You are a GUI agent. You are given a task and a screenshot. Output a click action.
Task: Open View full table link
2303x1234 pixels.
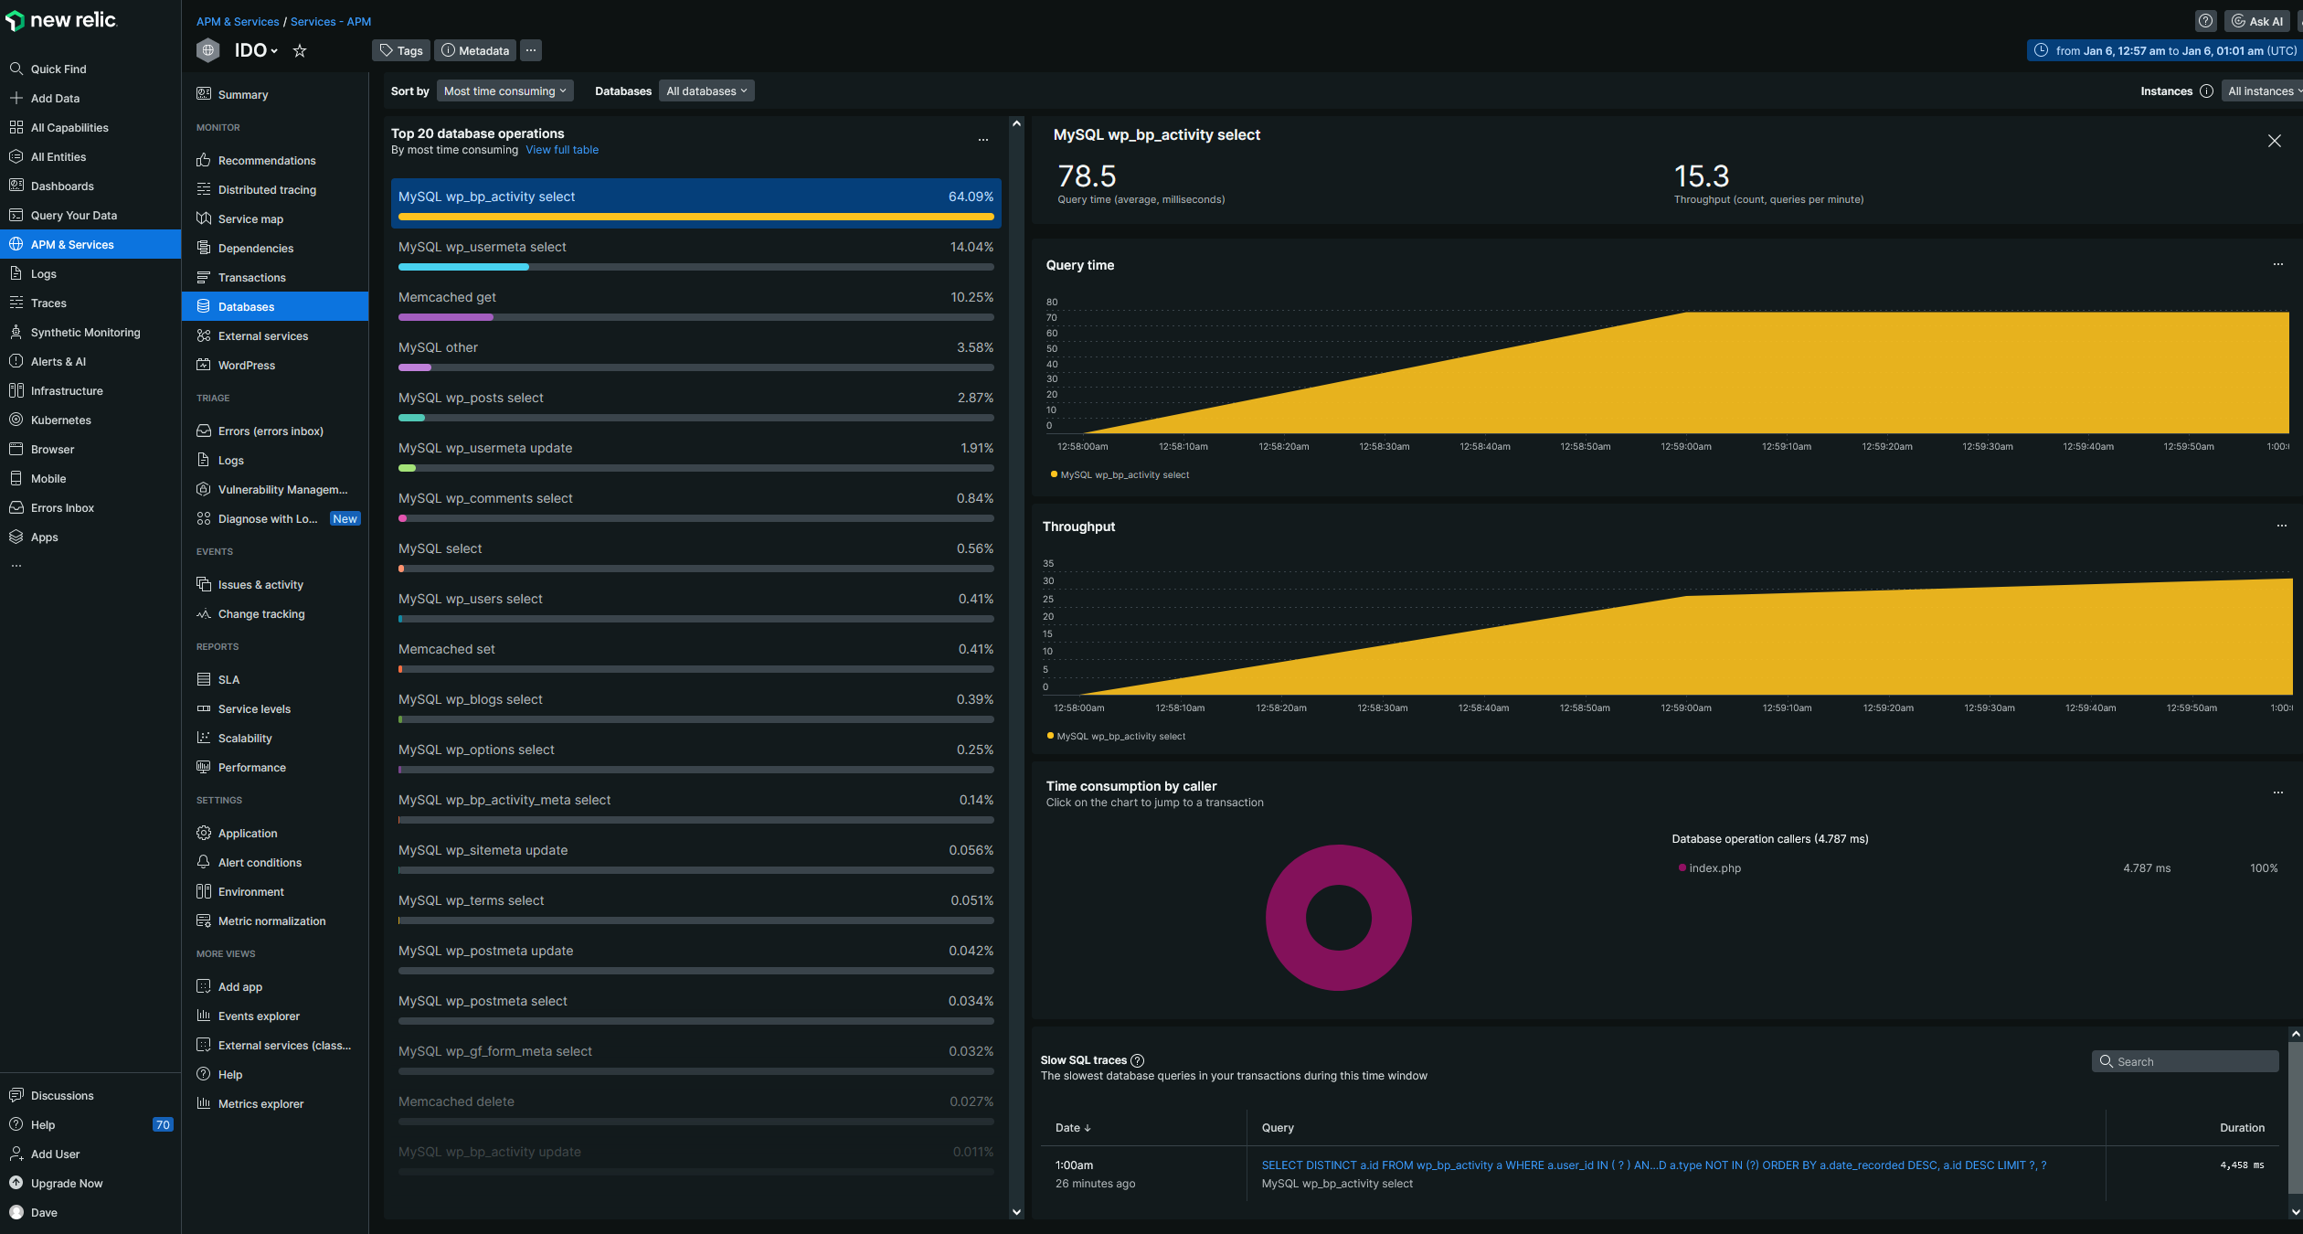pos(562,150)
